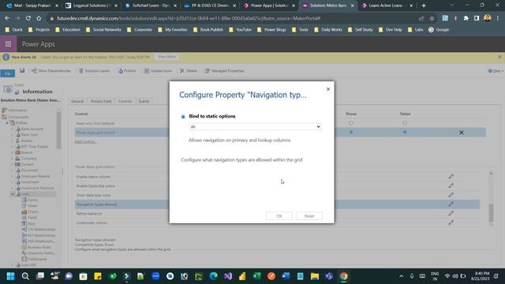
Task: Edit the Customizer control property
Action: (x=451, y=222)
